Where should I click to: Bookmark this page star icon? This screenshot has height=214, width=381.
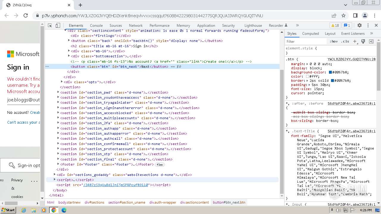[343, 16]
